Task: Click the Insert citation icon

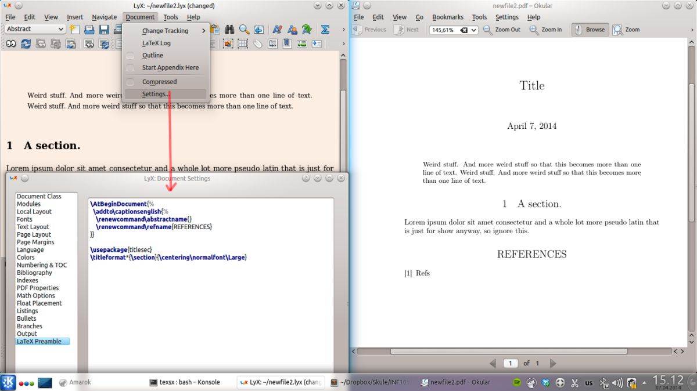Action: tap(287, 44)
